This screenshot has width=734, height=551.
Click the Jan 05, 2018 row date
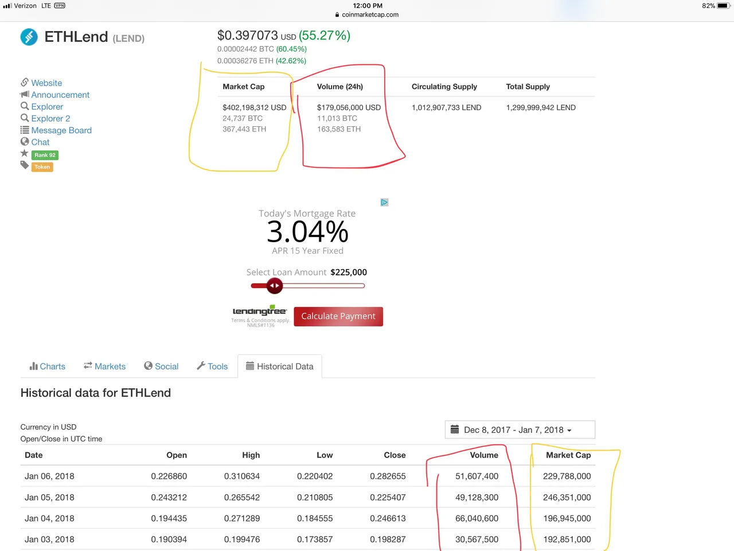click(49, 498)
